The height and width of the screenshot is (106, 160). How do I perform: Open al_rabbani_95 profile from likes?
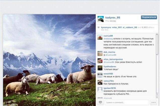point(130,27)
